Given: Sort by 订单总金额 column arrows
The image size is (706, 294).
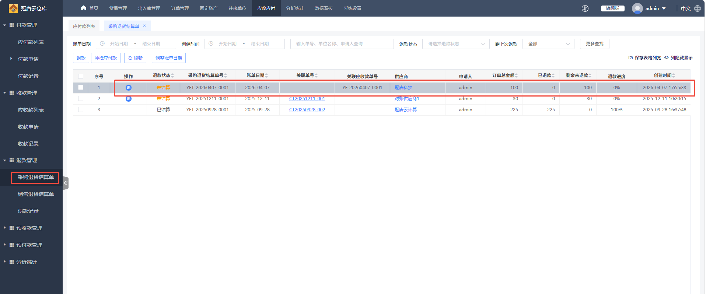Looking at the screenshot, I should (x=516, y=76).
